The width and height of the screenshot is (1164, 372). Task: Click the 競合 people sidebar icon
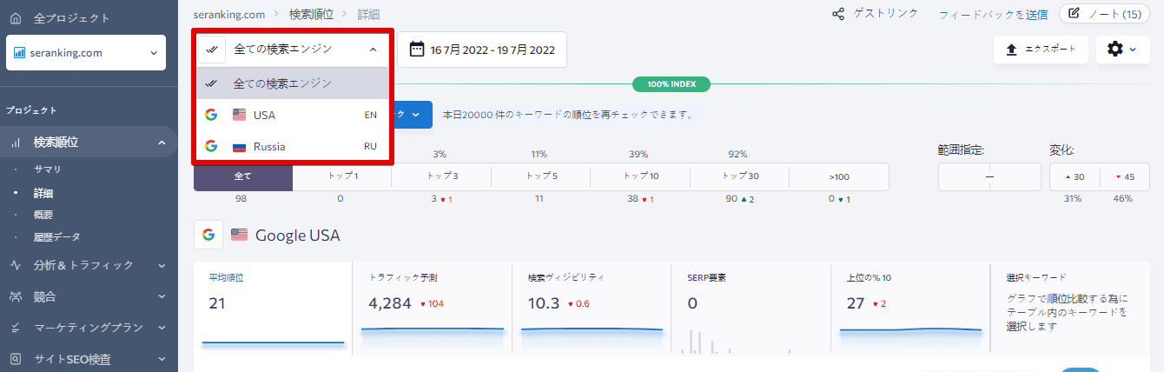pyautogui.click(x=15, y=296)
